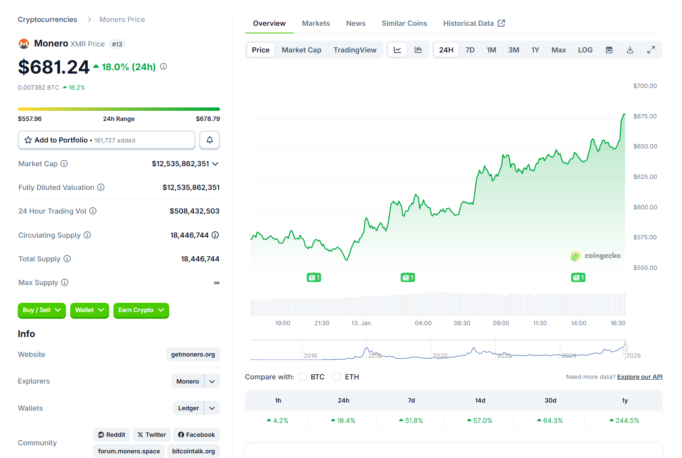Viewport: 682px width, 458px height.
Task: Expand the Market Cap value chevron
Action: [215, 164]
